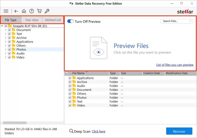Uncheck Archive checkbox in tree
Viewport: 197px width, 138px height.
9,38
